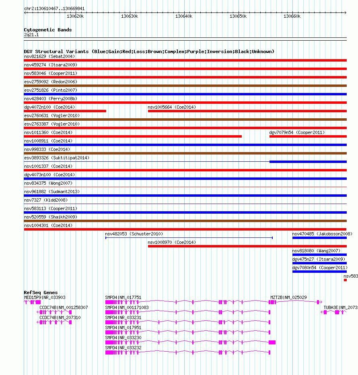The width and height of the screenshot is (358, 375).
Task: Open variant nsv583113 (Cooper2011)
Action: [185, 212]
